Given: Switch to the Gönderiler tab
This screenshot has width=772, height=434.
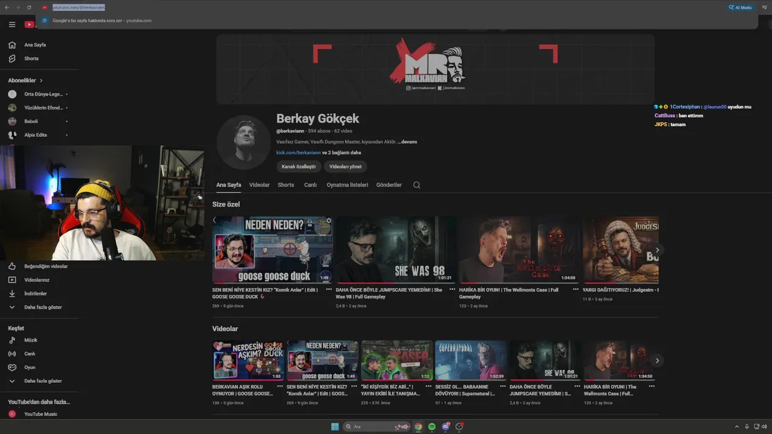Looking at the screenshot, I should [389, 185].
